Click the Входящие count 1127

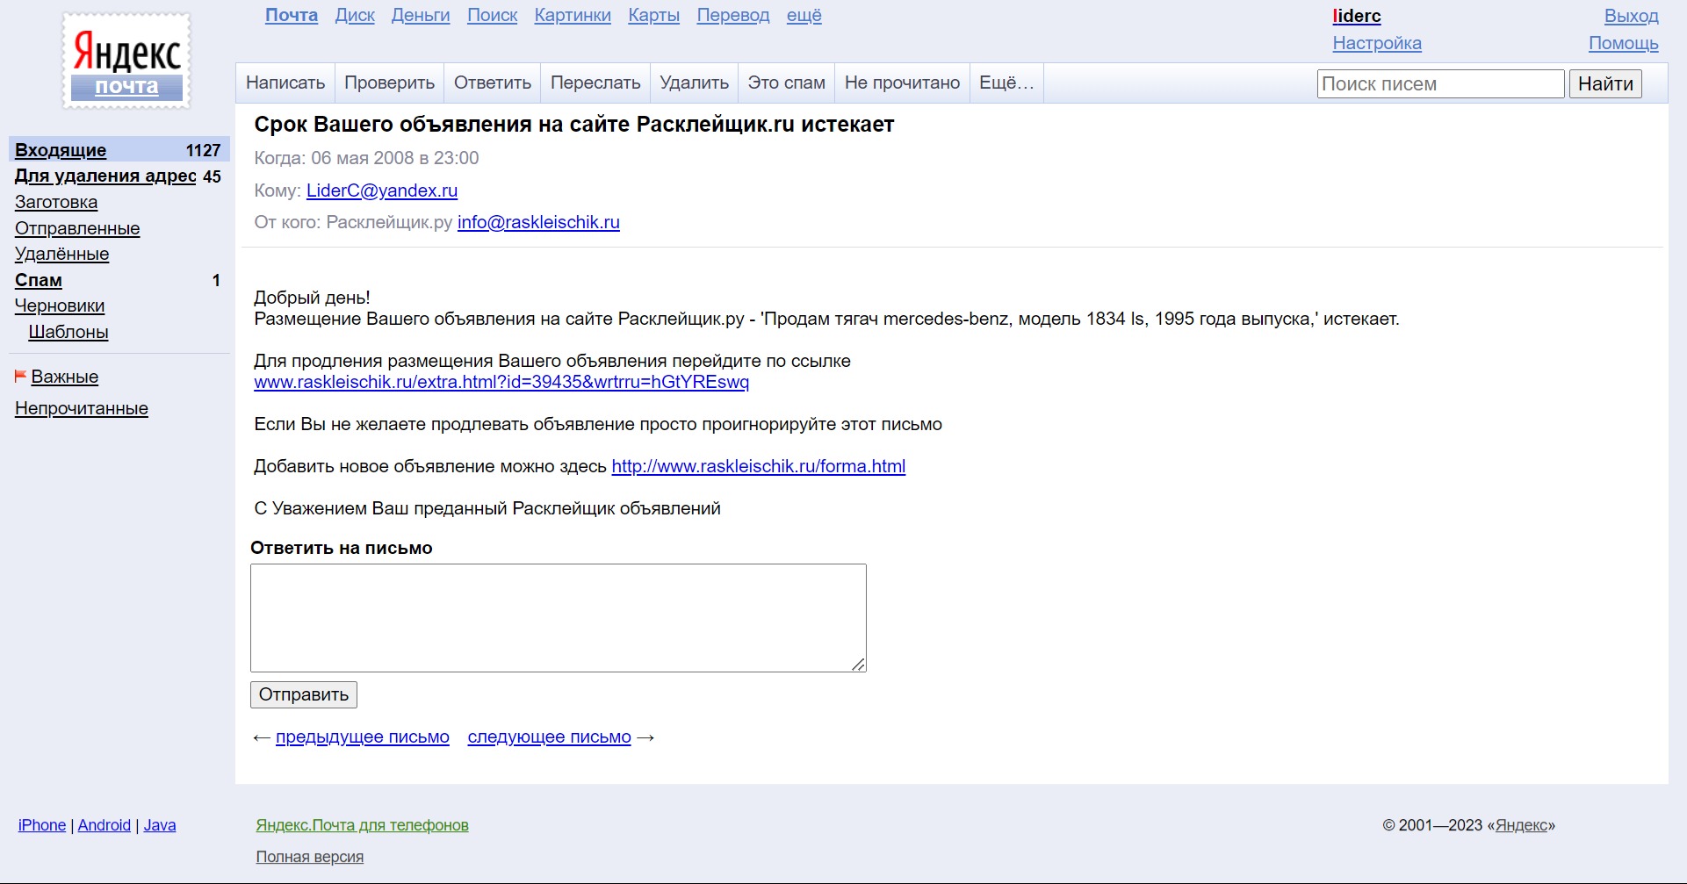203,150
